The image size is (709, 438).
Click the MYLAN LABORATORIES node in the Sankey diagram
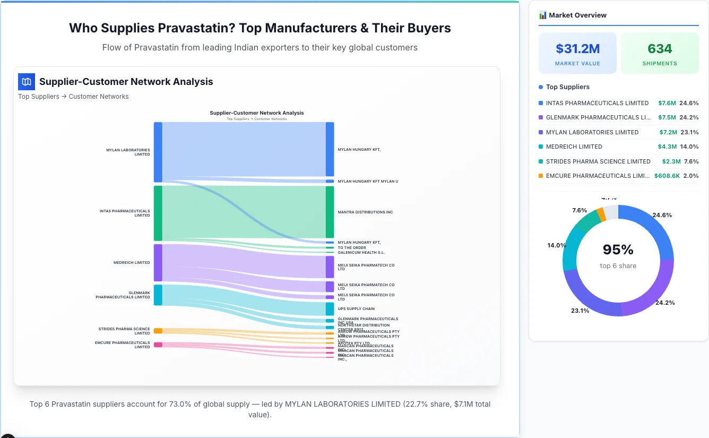pyautogui.click(x=157, y=152)
